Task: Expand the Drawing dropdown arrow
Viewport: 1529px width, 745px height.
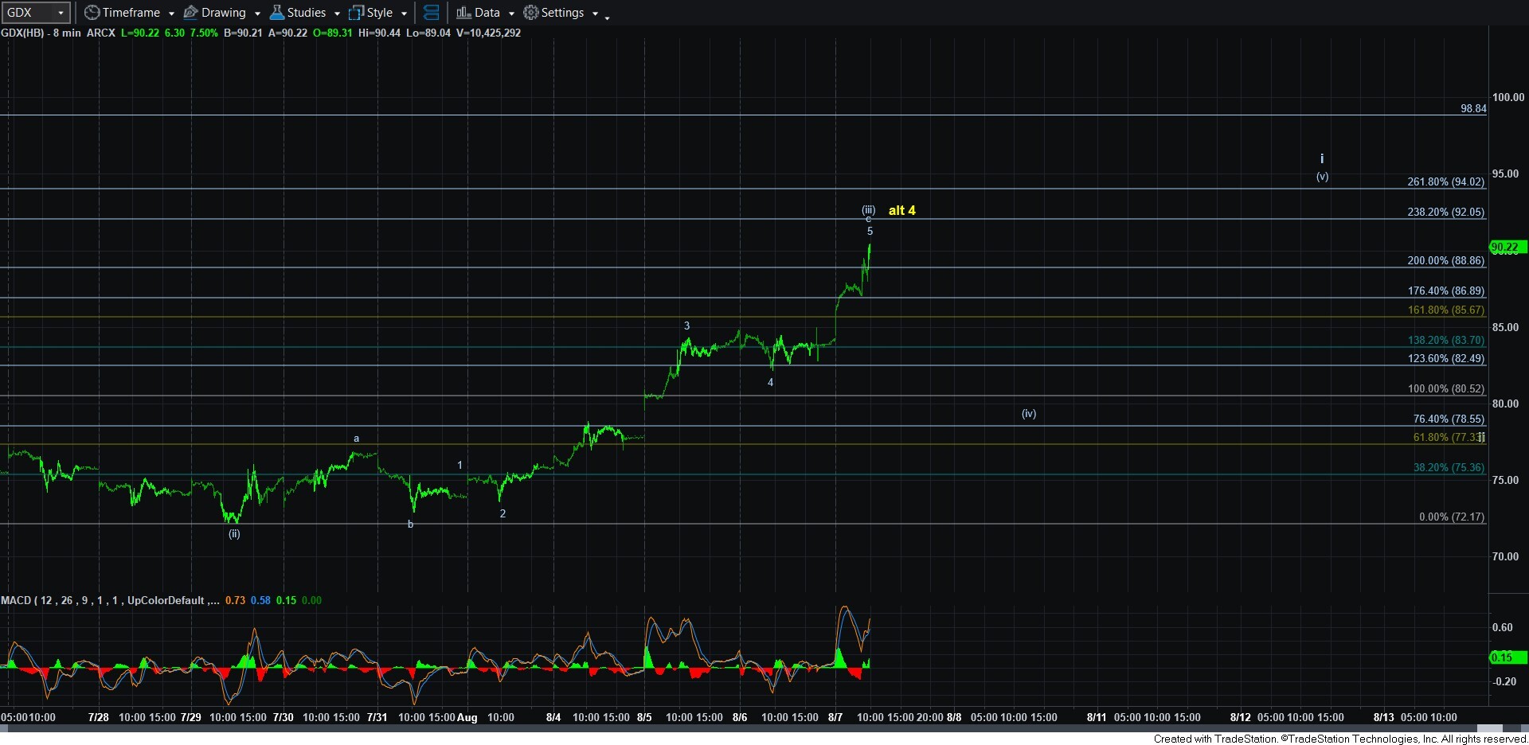Action: click(257, 14)
